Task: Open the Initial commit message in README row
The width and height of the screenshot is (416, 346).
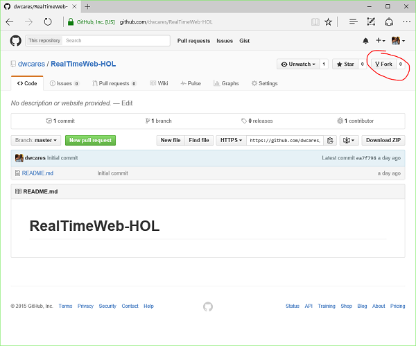Action: pyautogui.click(x=112, y=173)
